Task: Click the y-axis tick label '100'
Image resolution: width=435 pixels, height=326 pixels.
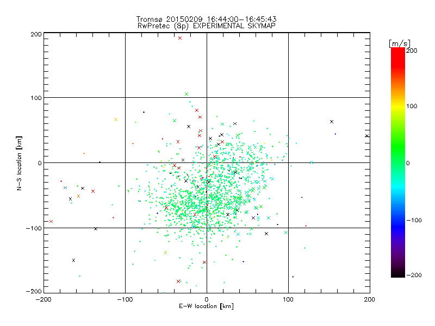Action: [x=36, y=98]
